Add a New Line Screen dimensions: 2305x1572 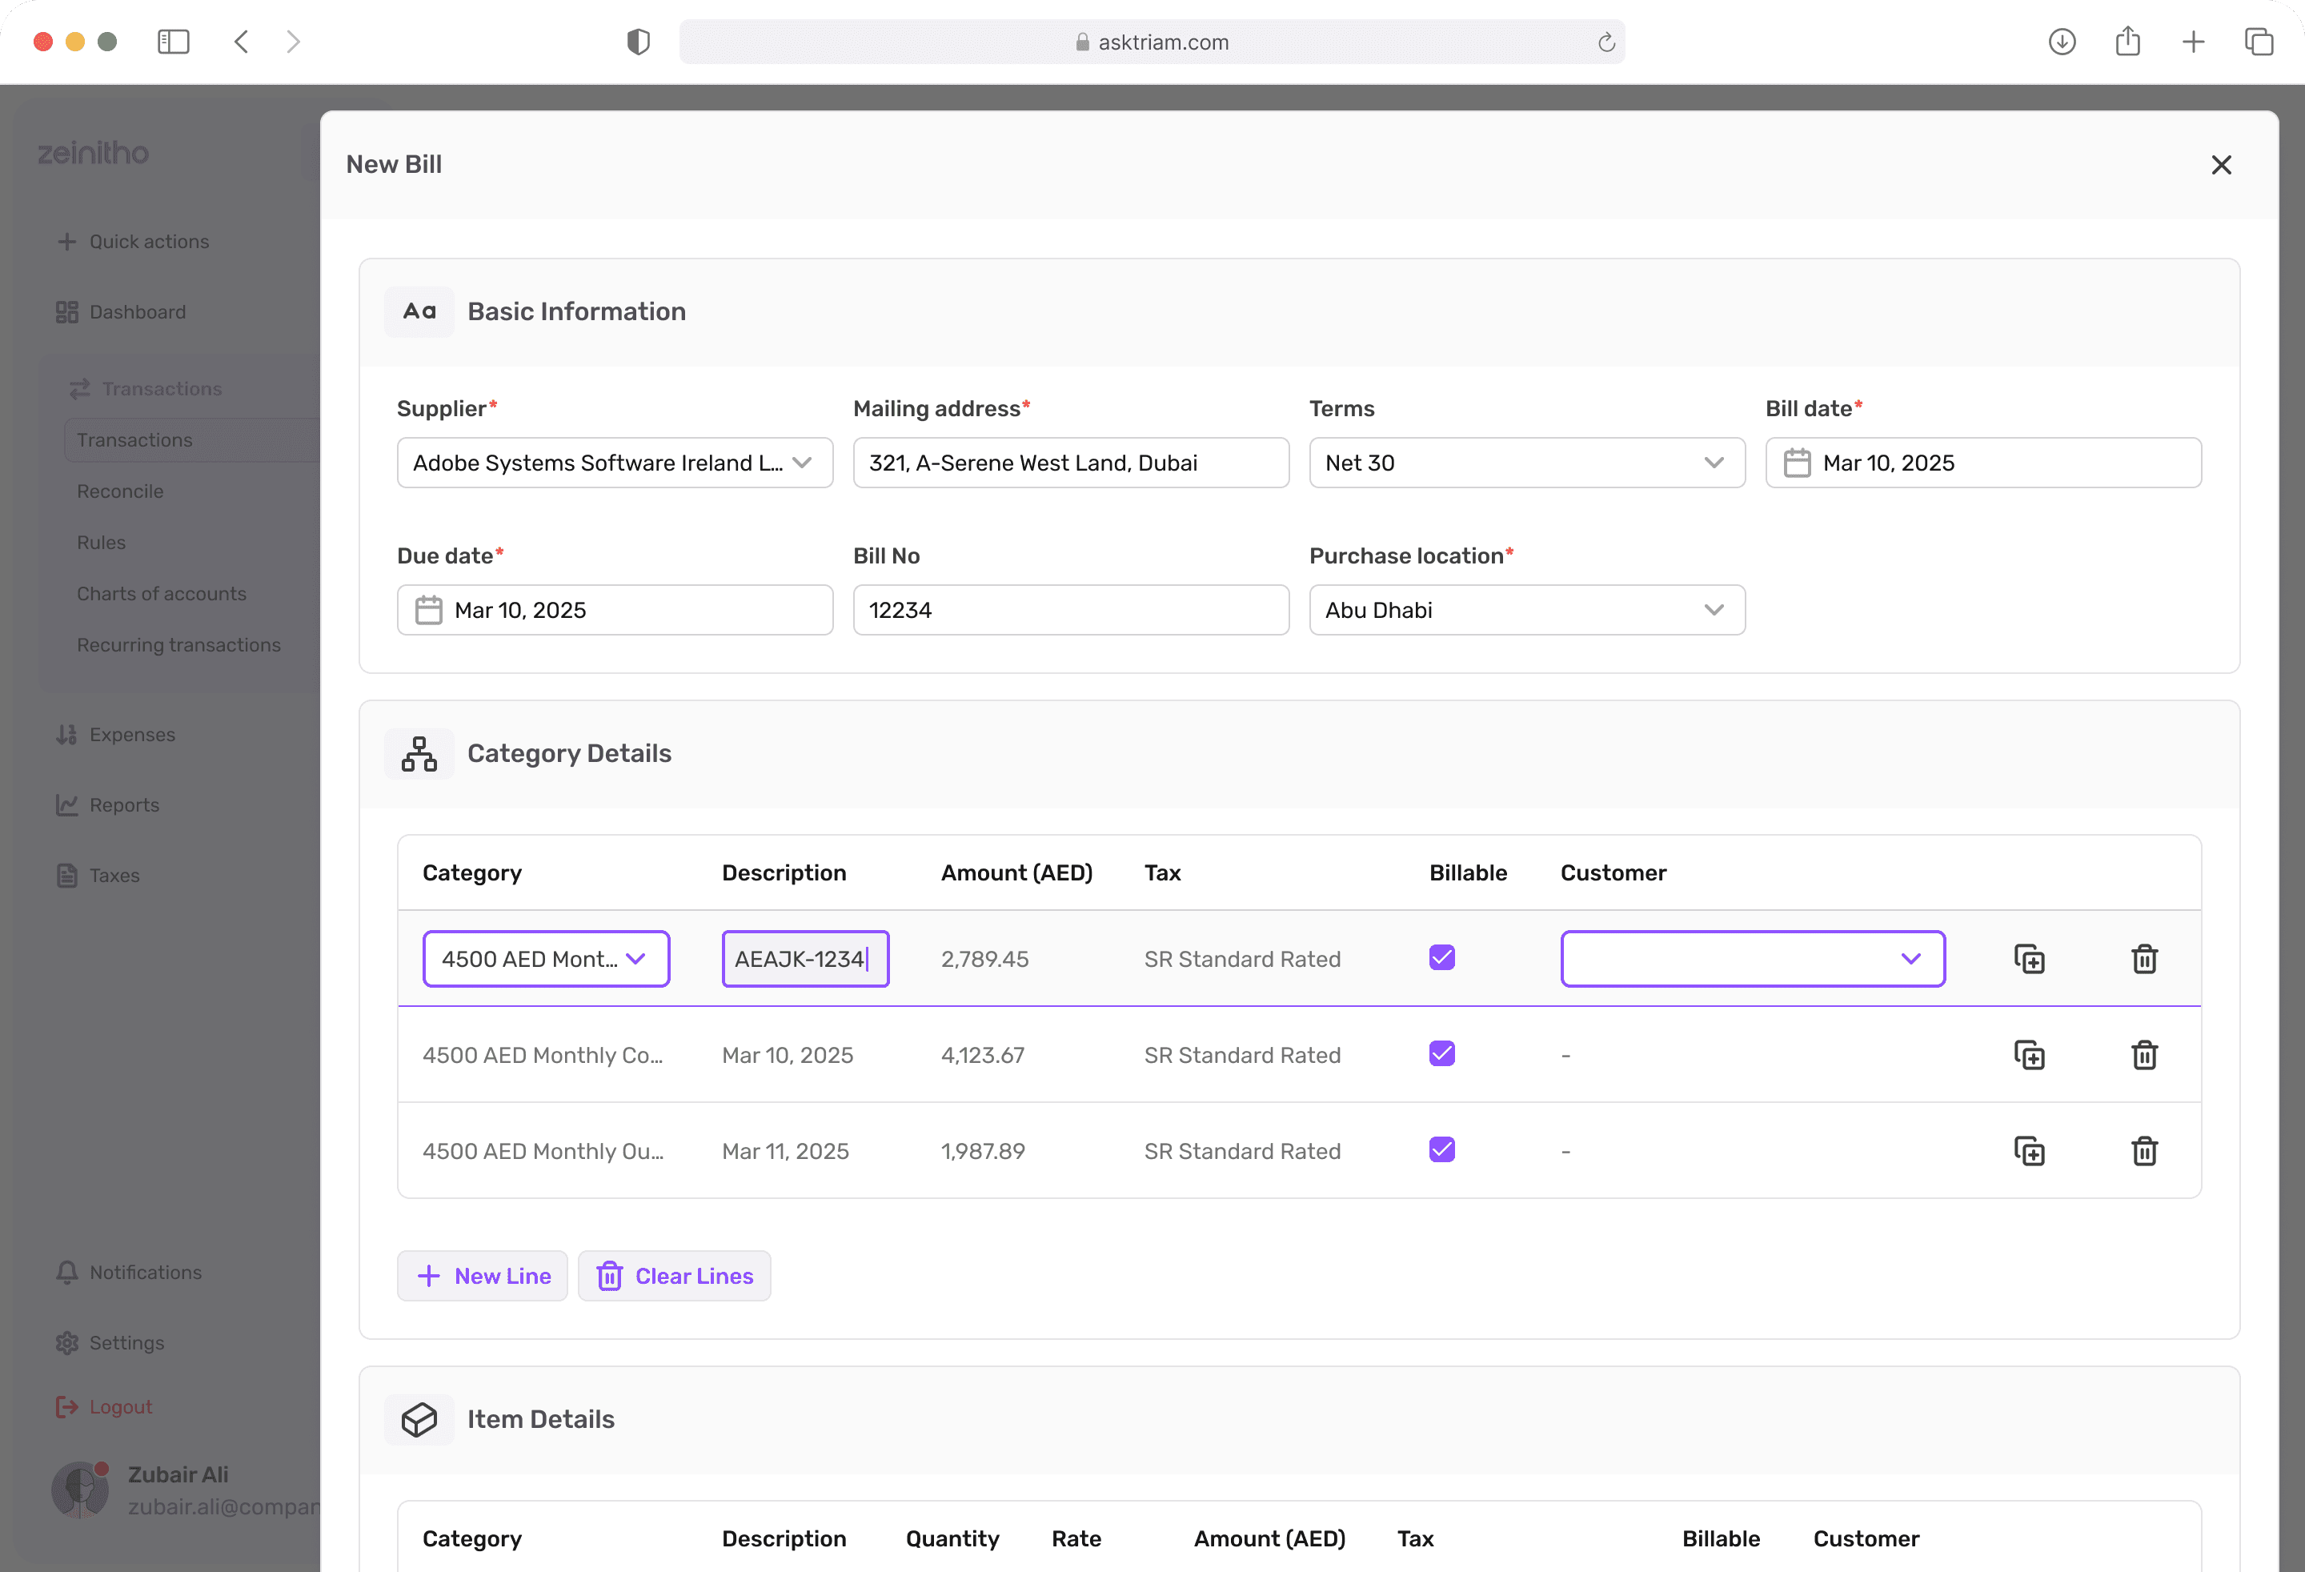[x=482, y=1277]
